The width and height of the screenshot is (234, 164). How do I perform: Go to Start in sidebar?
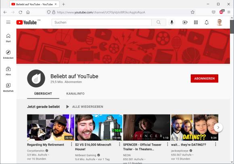click(x=8, y=38)
